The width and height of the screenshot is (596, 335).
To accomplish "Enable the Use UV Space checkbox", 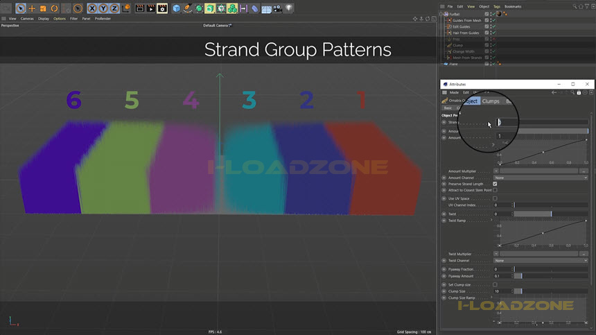I will click(495, 198).
